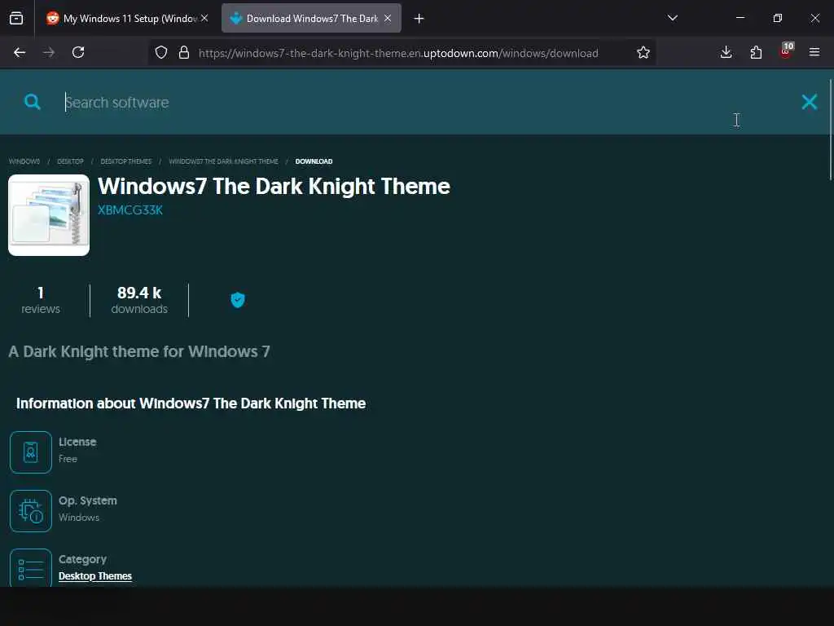Click the Free license value

[x=68, y=459]
